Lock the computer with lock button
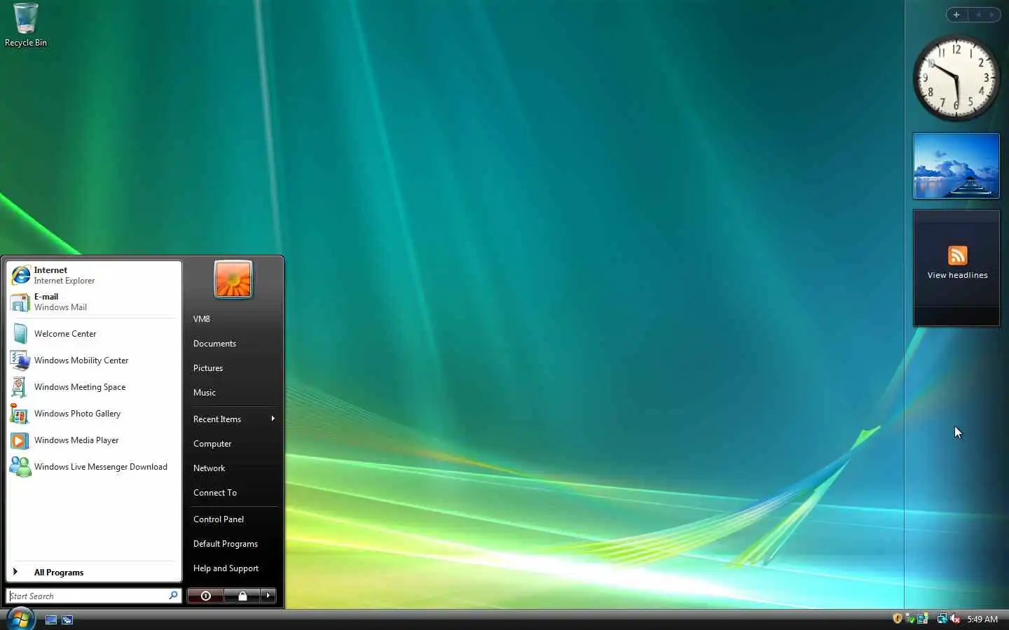 pyautogui.click(x=242, y=596)
